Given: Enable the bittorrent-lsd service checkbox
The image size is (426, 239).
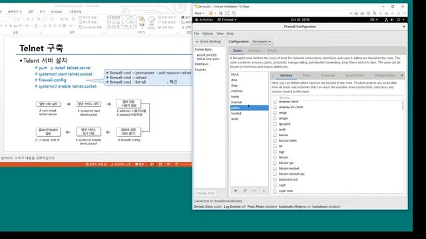Looking at the screenshot, I should coord(275,180).
